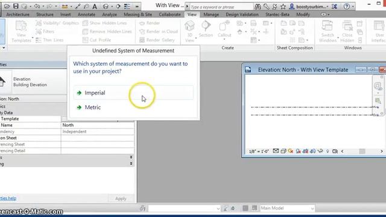Click the Open folder icon in quick access toolbar
Image resolution: width=386 pixels, height=217 pixels.
(7, 6)
